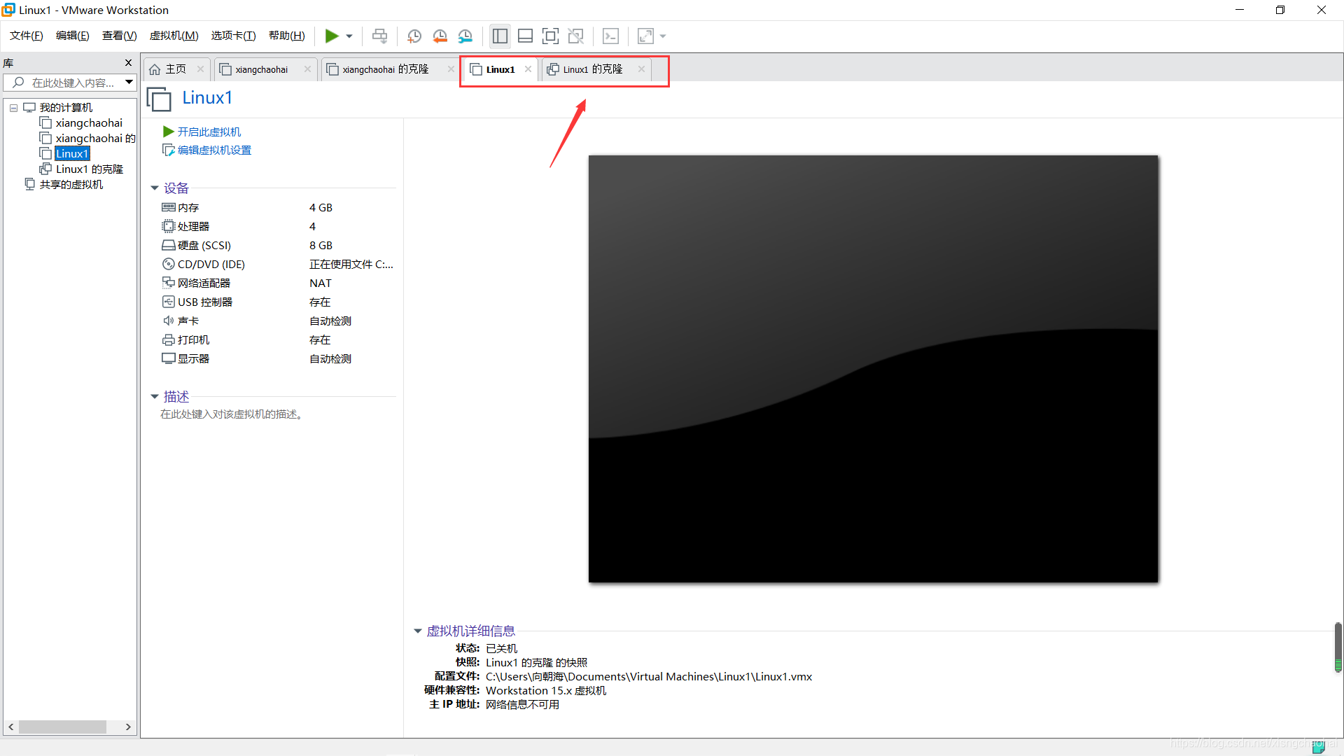
Task: Click the library search input field
Action: pyautogui.click(x=69, y=82)
